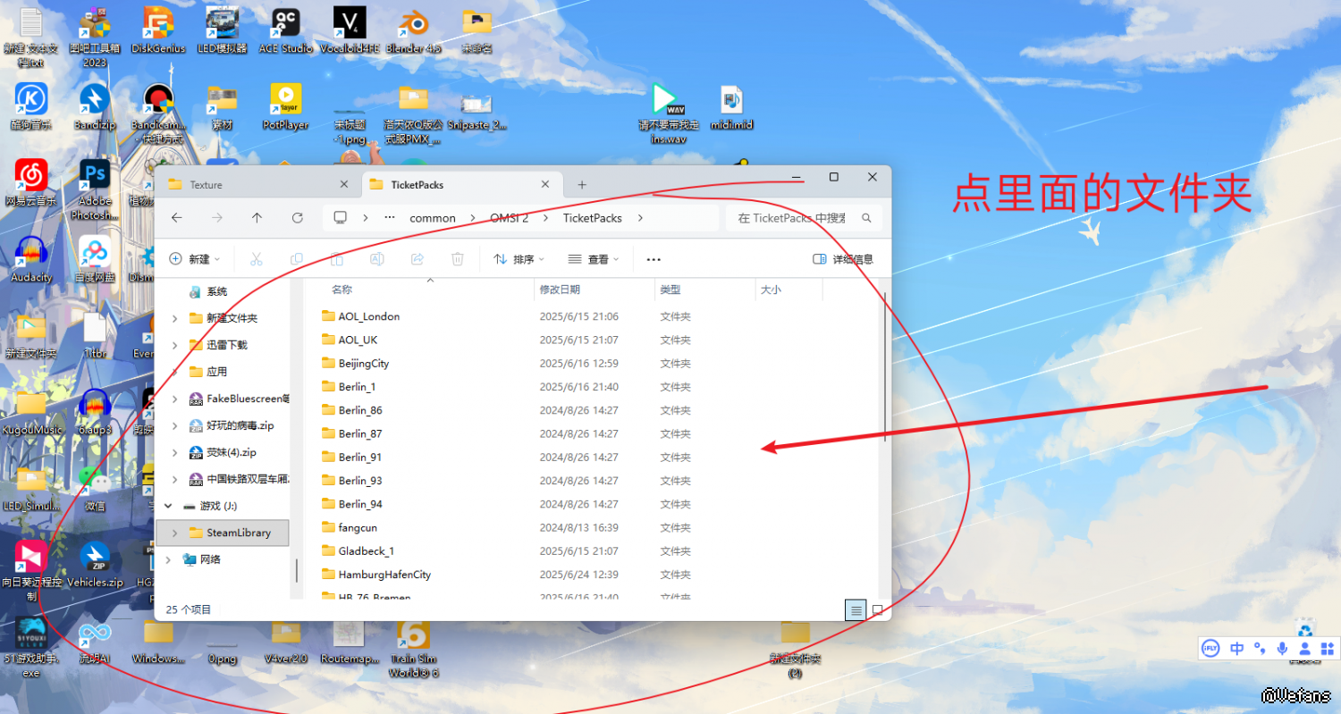Expand the 迅雷下载 tree node
Image resolution: width=1341 pixels, height=714 pixels.
point(173,345)
